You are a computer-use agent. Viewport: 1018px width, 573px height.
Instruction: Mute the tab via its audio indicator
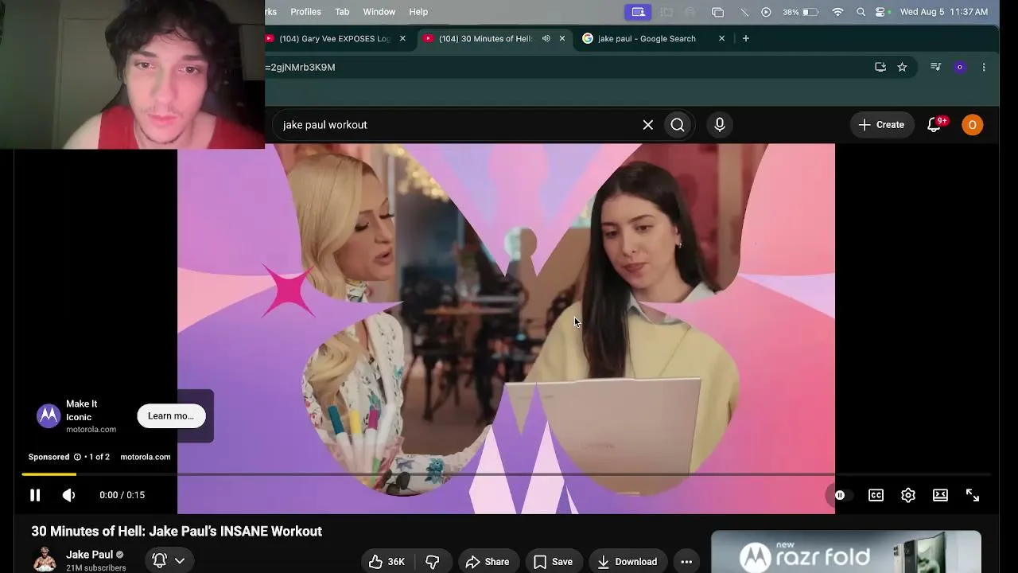coord(546,38)
